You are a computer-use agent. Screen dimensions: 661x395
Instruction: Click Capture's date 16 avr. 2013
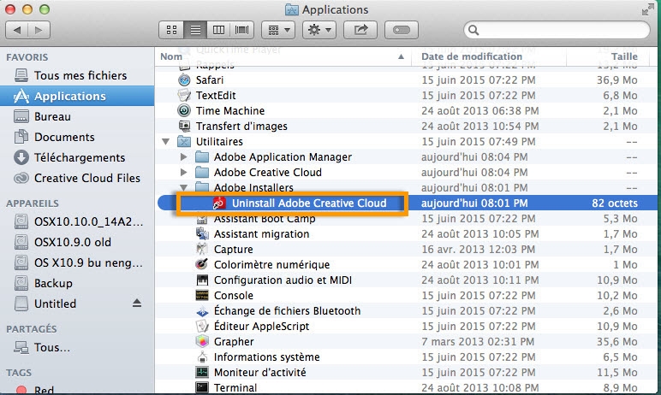tap(479, 250)
